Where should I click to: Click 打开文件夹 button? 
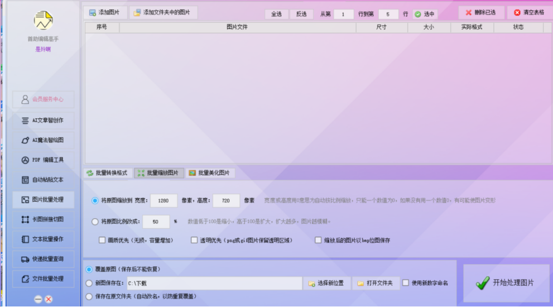[376, 283]
